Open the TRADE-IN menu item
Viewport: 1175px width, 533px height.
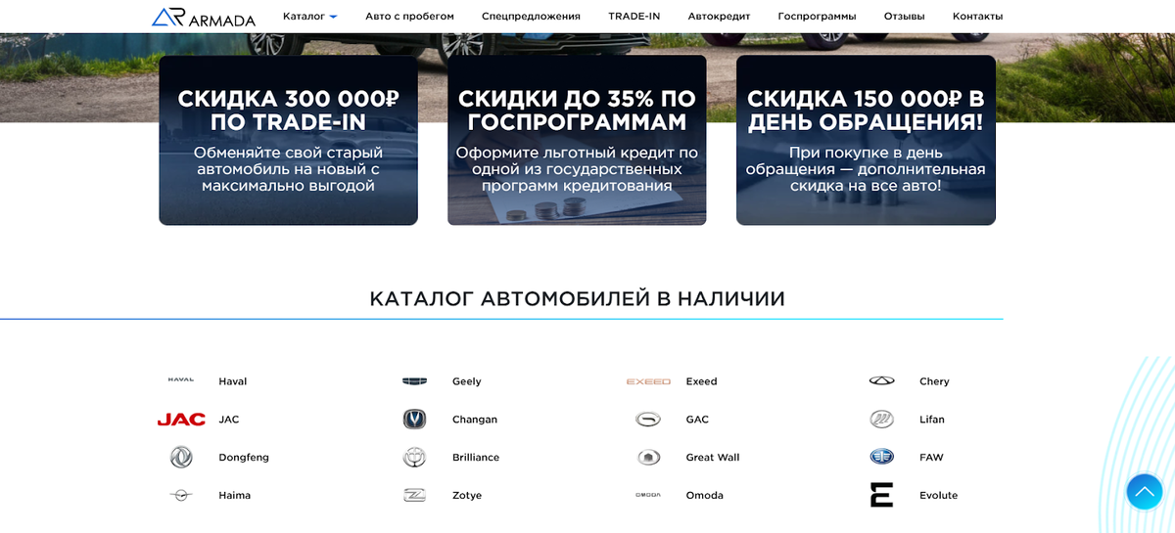coord(634,17)
